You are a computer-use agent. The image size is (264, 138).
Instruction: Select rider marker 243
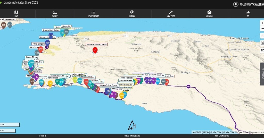coord(163,82)
